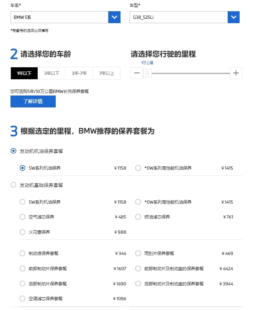The width and height of the screenshot is (270, 310).
Task: Select *0W系列高性能机油保养 under 基础保养套餐
Action: click(x=138, y=202)
